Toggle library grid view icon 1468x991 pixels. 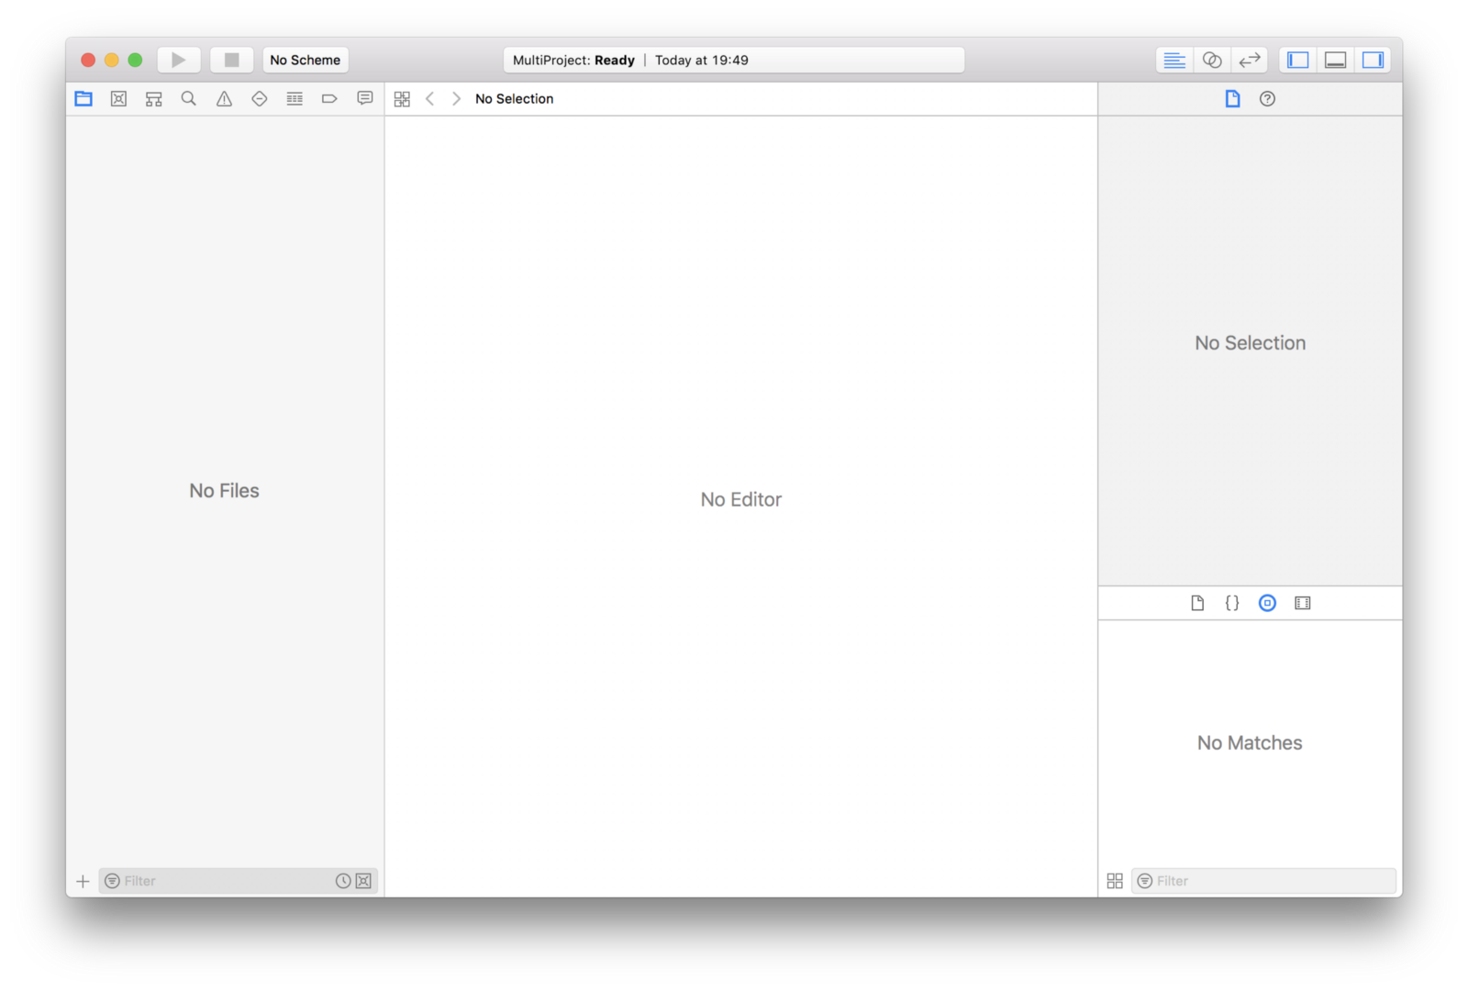click(x=1115, y=881)
